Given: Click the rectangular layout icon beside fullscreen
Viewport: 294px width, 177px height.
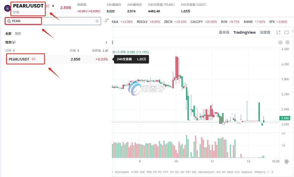Looking at the screenshot, I should [x=286, y=32].
